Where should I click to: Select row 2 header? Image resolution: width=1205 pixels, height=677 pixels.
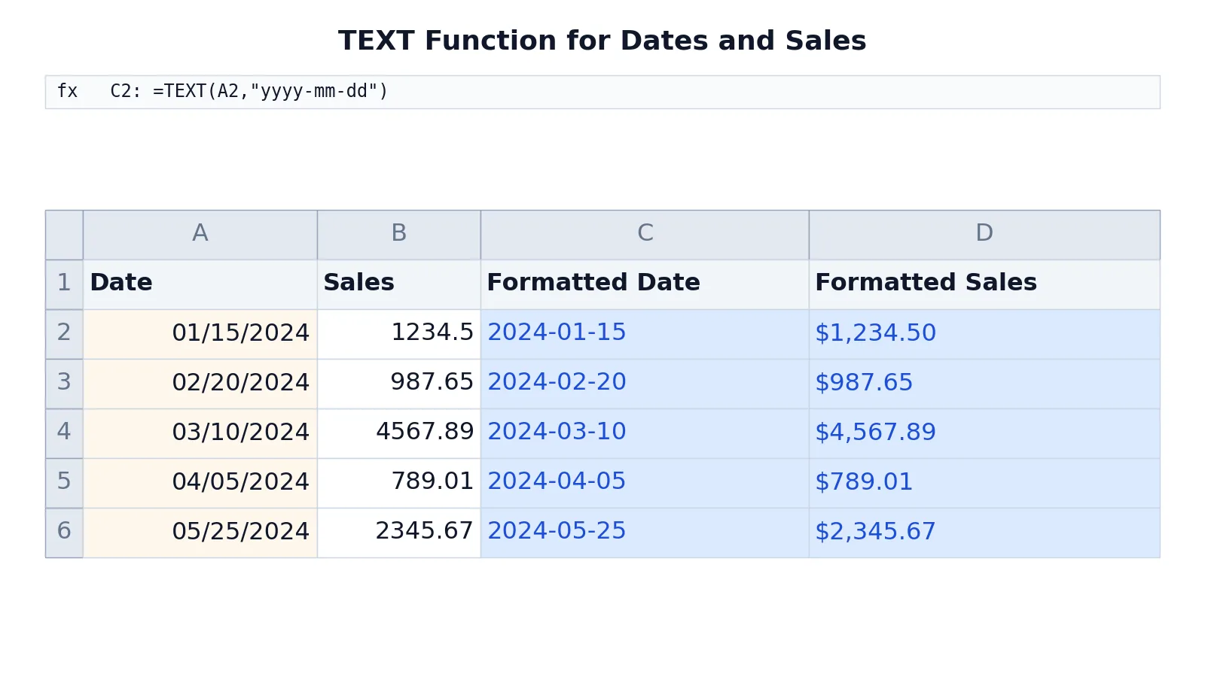(64, 334)
